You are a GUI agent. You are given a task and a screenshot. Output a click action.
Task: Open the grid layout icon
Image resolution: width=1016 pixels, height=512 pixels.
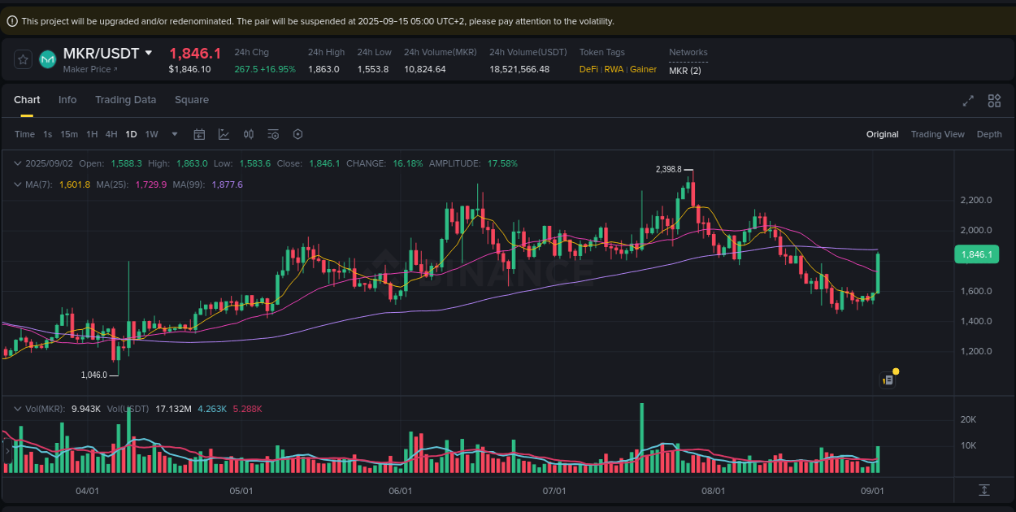pyautogui.click(x=994, y=101)
